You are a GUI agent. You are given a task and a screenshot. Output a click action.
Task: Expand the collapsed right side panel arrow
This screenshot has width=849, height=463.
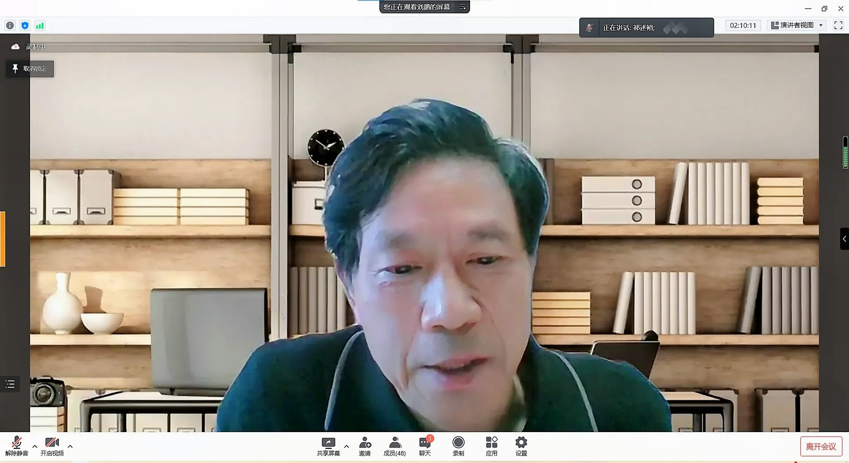844,239
